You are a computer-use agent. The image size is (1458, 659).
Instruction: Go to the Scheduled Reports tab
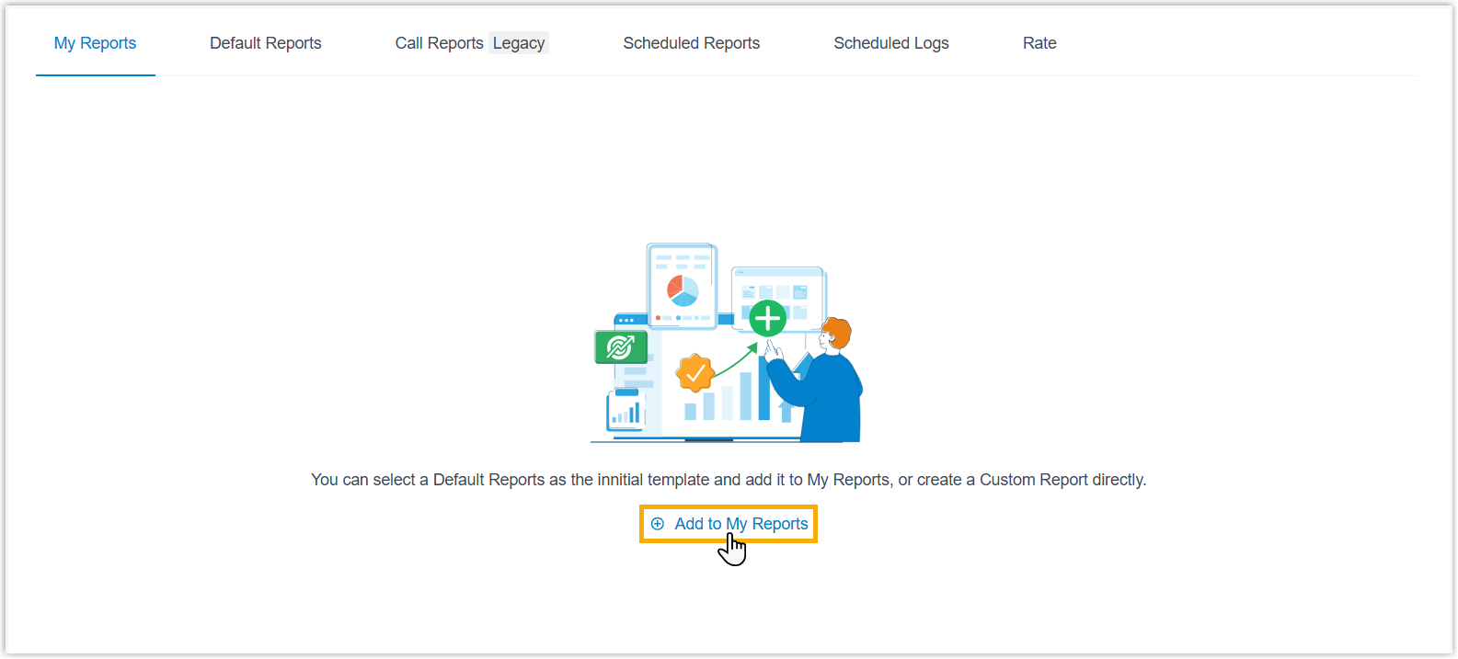(x=691, y=43)
